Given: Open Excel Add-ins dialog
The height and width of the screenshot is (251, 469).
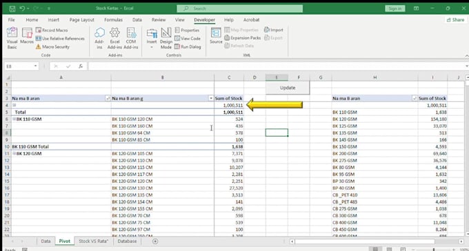Looking at the screenshot, I should pyautogui.click(x=114, y=39).
